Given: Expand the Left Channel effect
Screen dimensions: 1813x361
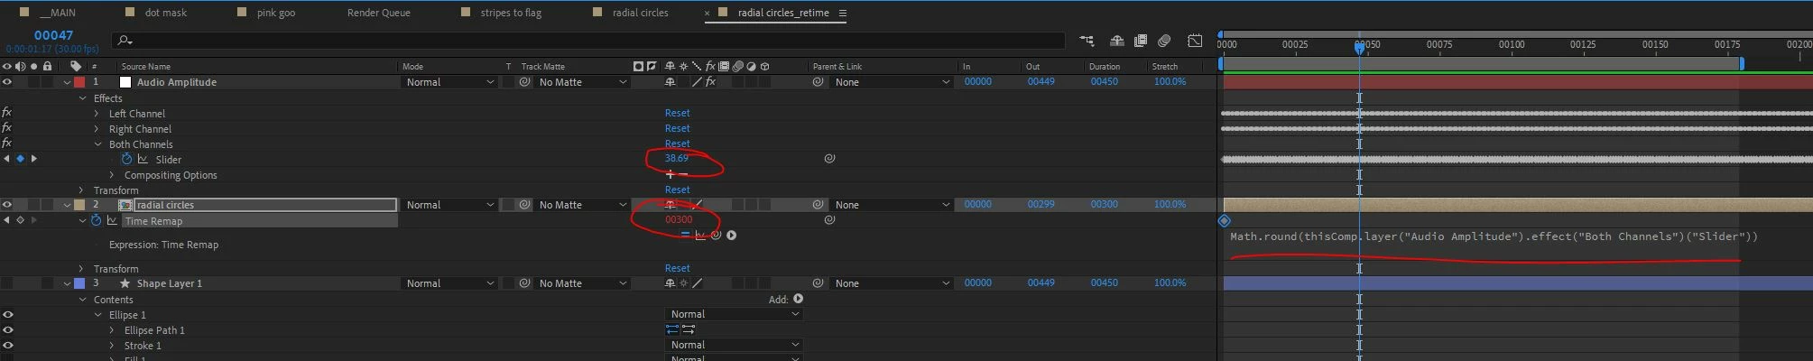Looking at the screenshot, I should point(97,114).
